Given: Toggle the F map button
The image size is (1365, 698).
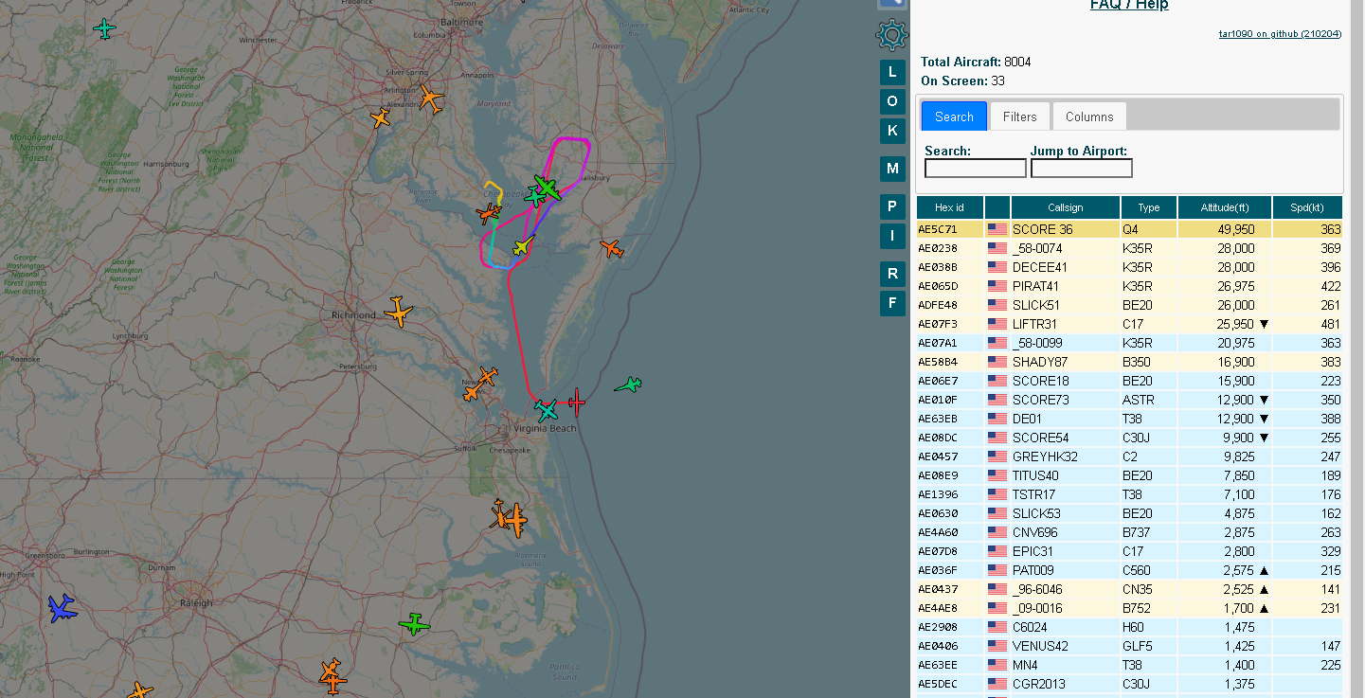Looking at the screenshot, I should 892,303.
